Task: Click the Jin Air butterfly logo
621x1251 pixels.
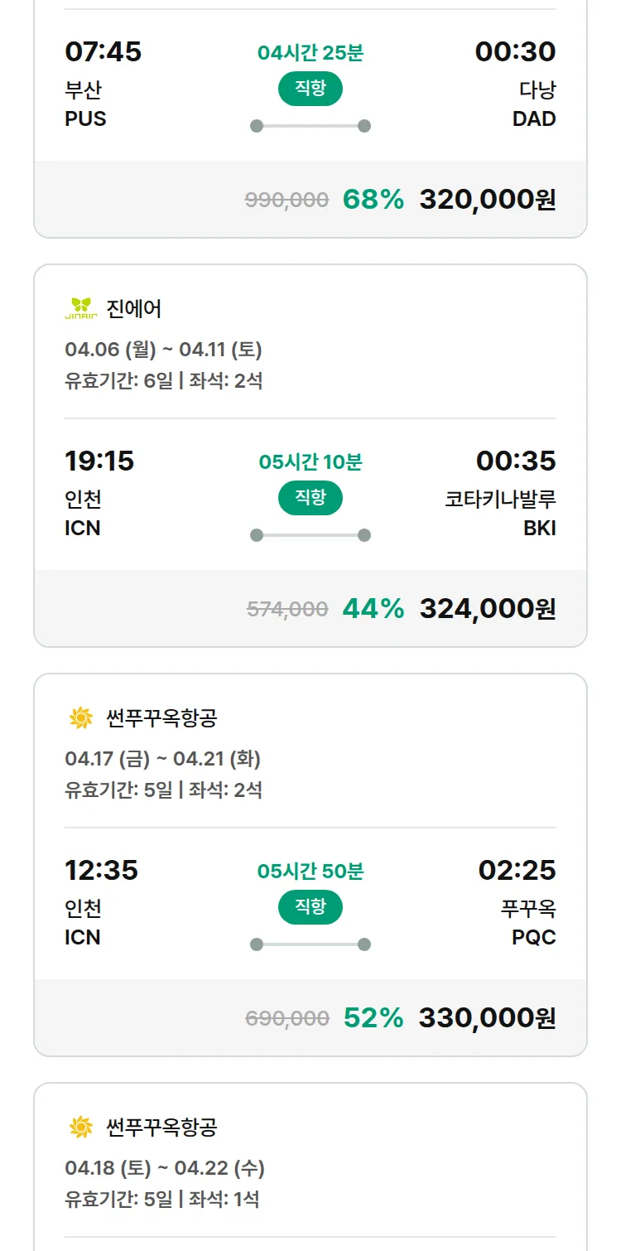Action: [x=81, y=309]
